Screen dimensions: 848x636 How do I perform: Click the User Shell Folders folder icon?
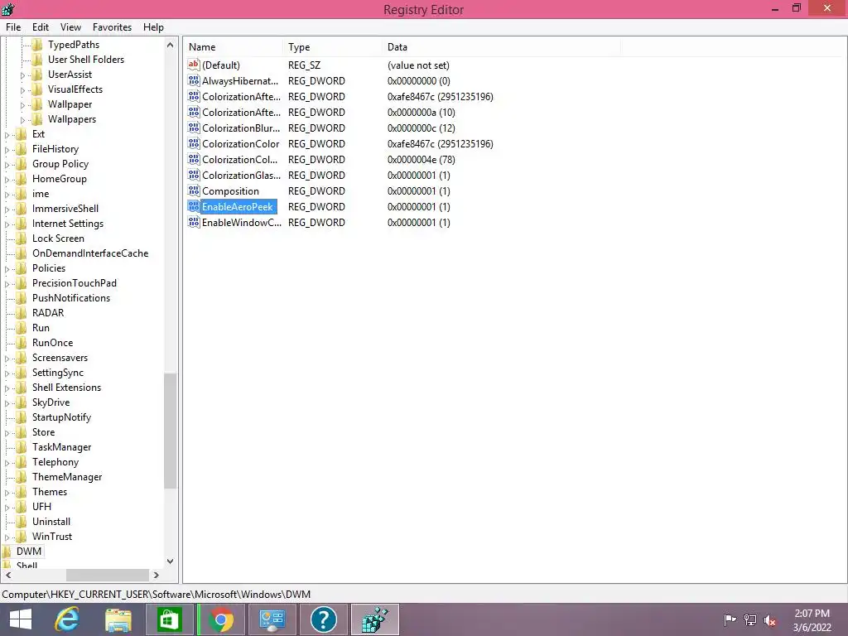pos(36,60)
